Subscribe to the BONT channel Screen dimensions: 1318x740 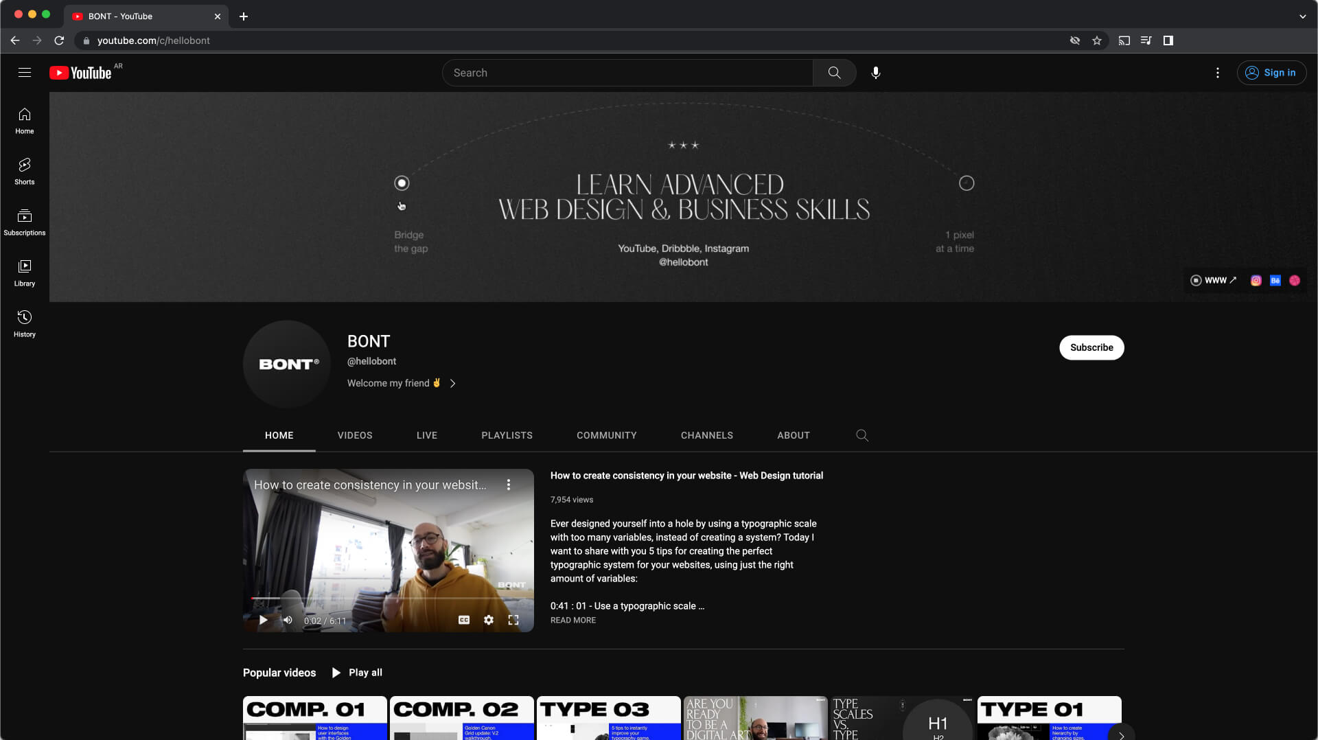pos(1091,347)
